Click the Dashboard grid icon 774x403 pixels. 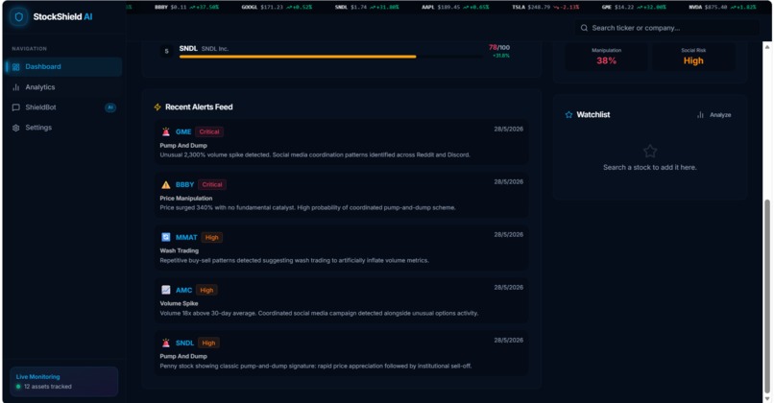(x=15, y=67)
